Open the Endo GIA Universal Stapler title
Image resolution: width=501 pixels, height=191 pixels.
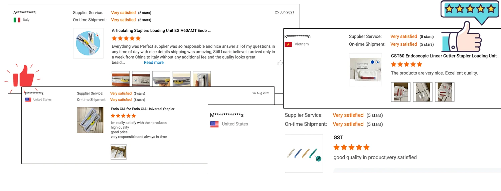143,109
